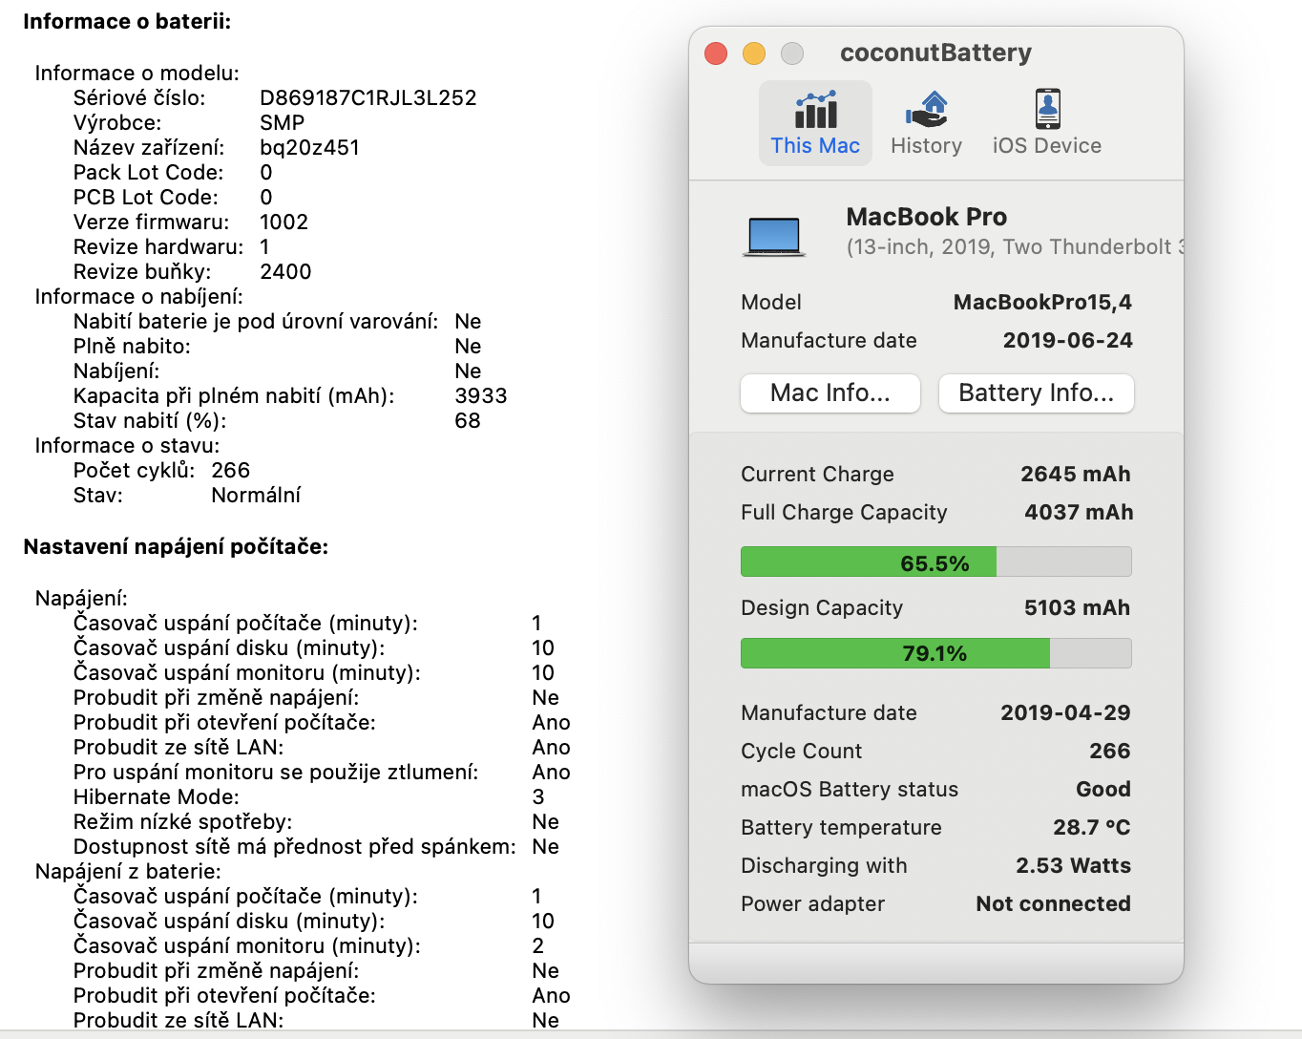
Task: Select the 'History' tab label
Action: coord(926,146)
